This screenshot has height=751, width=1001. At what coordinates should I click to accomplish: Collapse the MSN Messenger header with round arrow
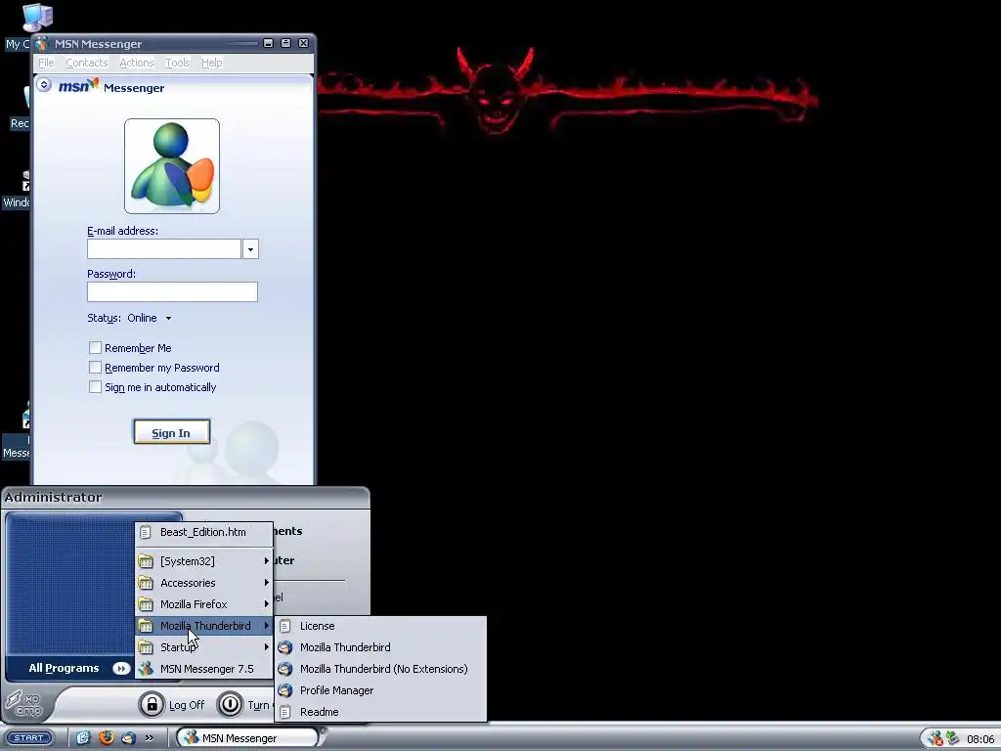pos(43,84)
